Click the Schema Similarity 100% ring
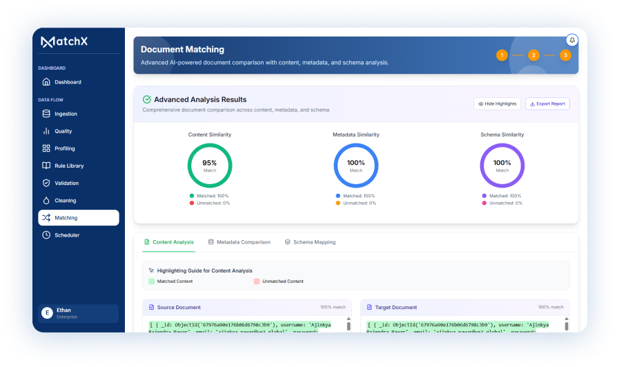 502,166
